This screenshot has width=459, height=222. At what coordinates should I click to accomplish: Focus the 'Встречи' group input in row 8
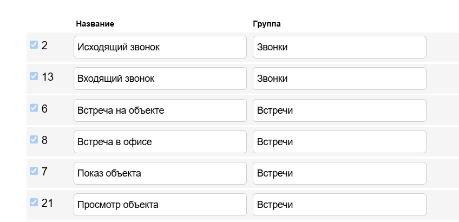pyautogui.click(x=339, y=142)
